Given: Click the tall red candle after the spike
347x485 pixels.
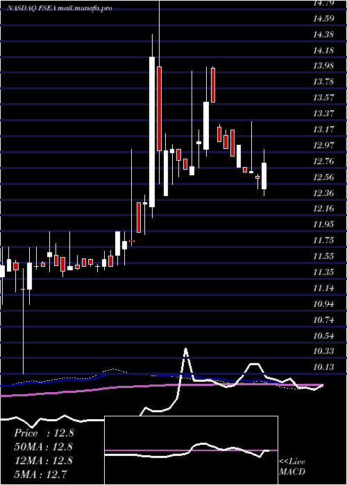Looking at the screenshot, I should pyautogui.click(x=159, y=109).
